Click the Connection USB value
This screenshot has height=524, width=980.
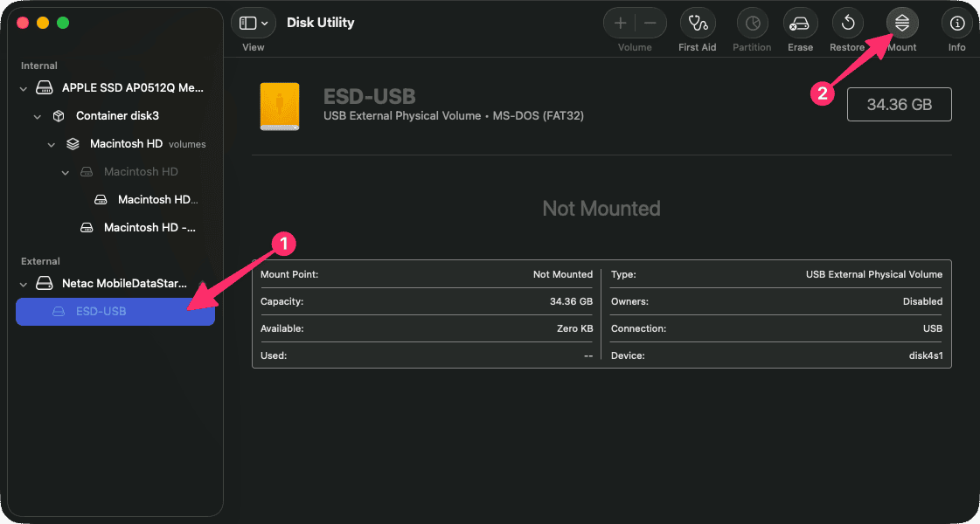[933, 328]
